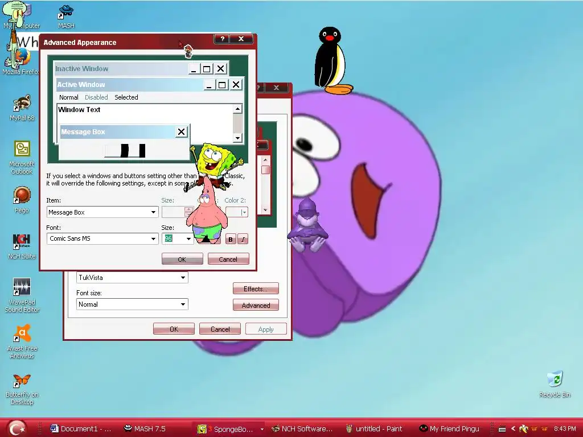Open the Font dropdown showing Comic Sans MS
583x437 pixels.
pyautogui.click(x=102, y=238)
